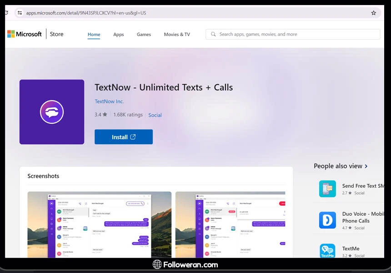This screenshot has width=391, height=273.
Task: Open TextMe app icon
Action: point(327,251)
